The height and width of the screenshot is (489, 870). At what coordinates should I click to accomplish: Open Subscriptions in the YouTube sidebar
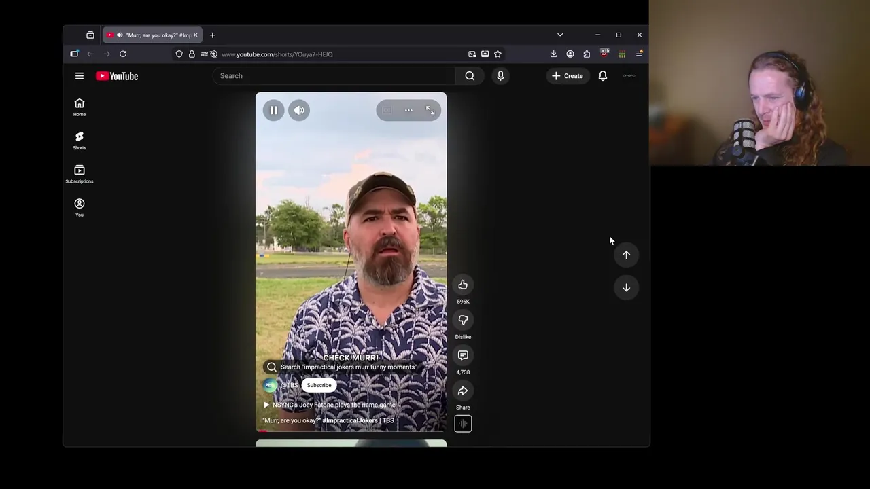coord(80,174)
